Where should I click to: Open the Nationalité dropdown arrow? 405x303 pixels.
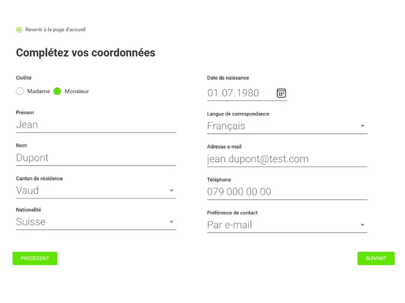(x=171, y=222)
